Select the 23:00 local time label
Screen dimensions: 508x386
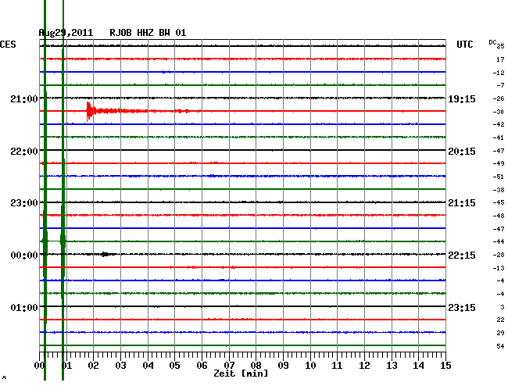click(24, 203)
